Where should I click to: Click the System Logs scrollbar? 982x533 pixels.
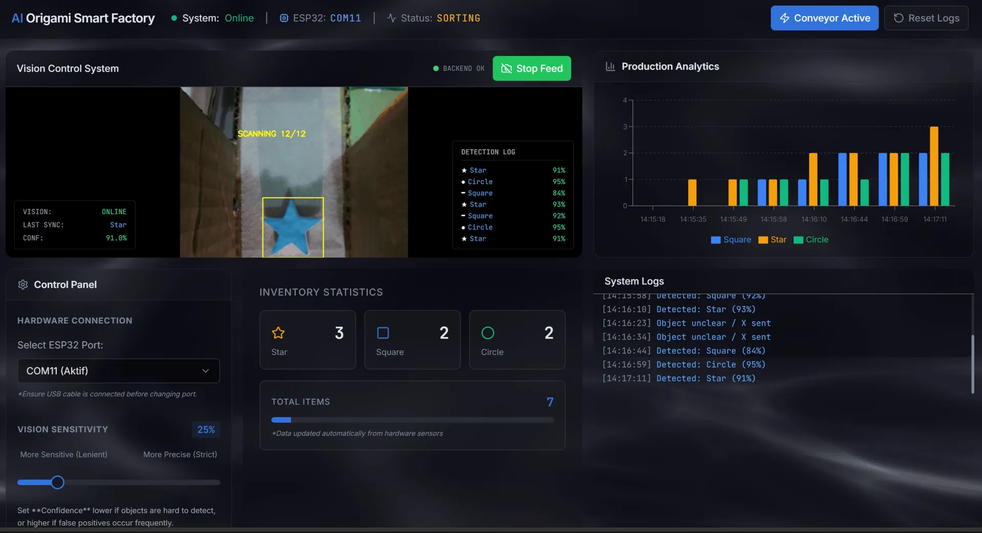click(x=973, y=365)
